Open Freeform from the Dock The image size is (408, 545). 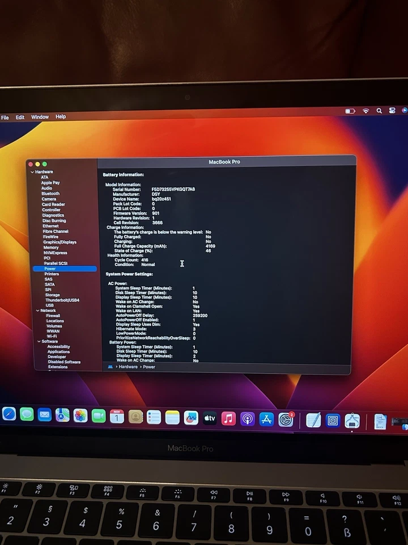coord(191,418)
